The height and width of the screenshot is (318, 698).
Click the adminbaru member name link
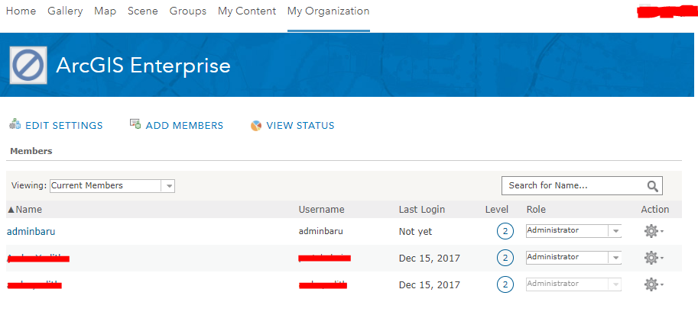coord(31,231)
